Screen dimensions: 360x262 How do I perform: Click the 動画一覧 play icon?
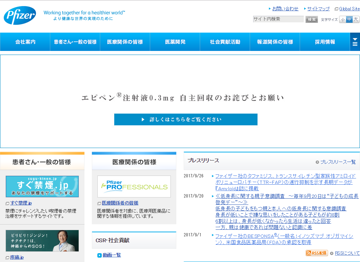coord(100,255)
